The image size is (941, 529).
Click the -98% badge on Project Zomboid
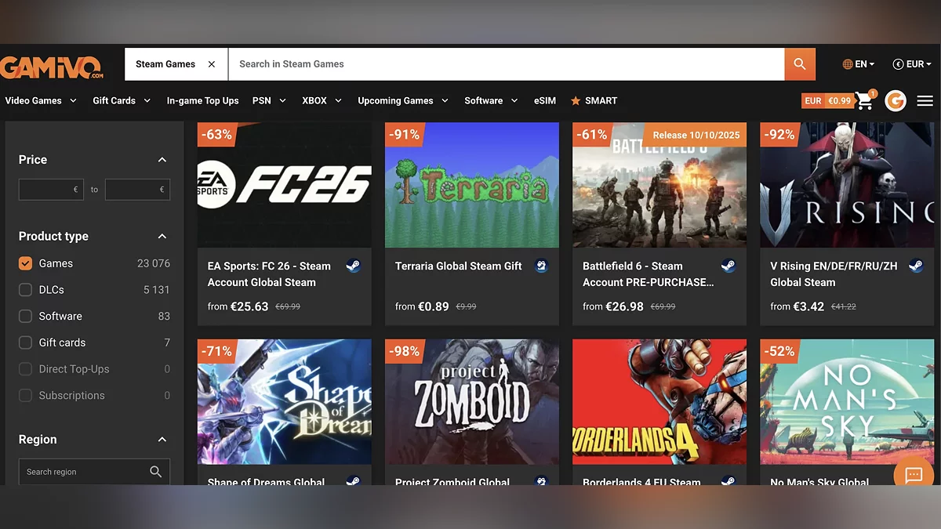pos(405,351)
